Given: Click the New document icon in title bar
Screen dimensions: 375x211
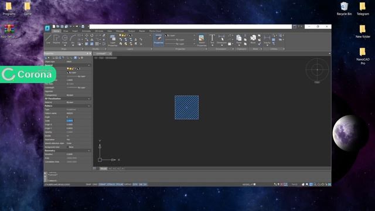Looking at the screenshot, I should coord(54,26).
